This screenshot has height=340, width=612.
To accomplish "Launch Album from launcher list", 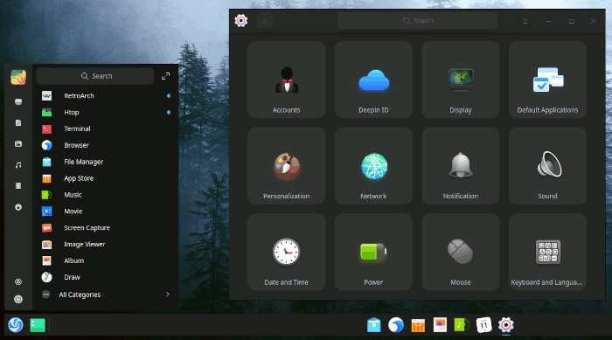I will (x=106, y=260).
